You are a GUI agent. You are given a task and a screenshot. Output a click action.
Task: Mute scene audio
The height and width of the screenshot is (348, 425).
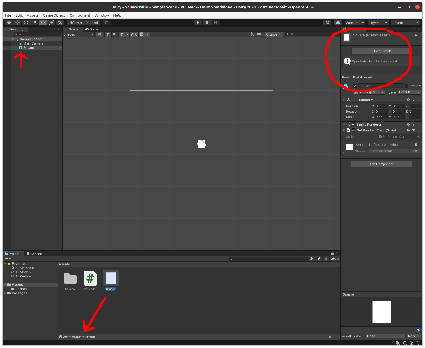[x=115, y=34]
